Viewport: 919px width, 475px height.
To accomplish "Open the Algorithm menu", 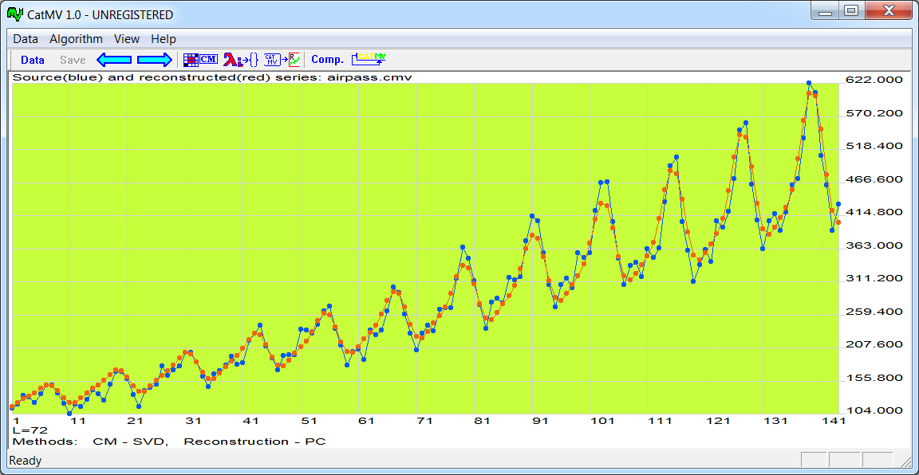I will click(x=76, y=39).
